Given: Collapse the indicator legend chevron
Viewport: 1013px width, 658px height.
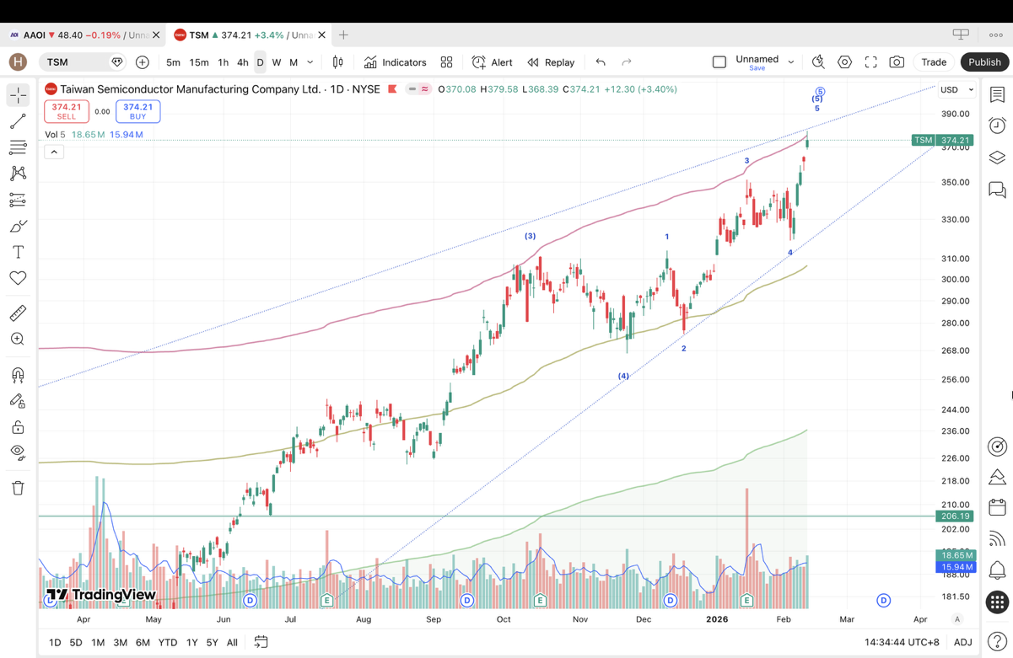Looking at the screenshot, I should coord(54,152).
